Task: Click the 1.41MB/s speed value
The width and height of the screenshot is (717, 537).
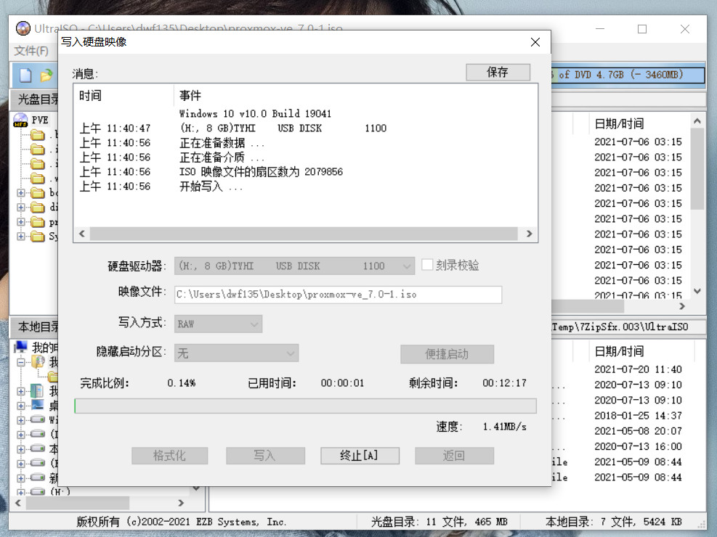Action: (504, 427)
